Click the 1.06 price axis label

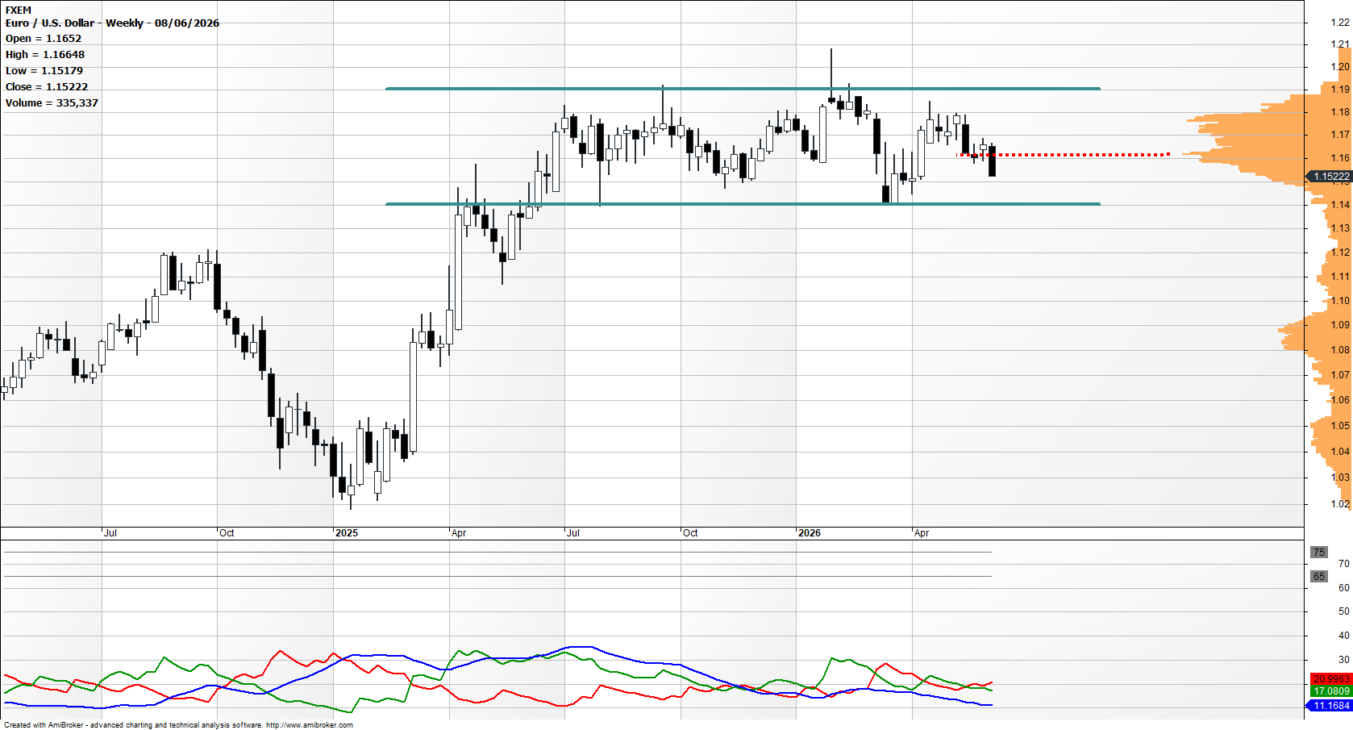(1340, 400)
